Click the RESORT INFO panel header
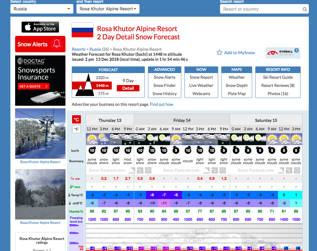Viewport: 317px width, 251px height. pos(278,70)
